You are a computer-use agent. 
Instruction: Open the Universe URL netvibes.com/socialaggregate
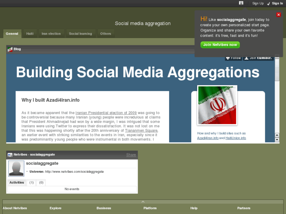point(74,172)
